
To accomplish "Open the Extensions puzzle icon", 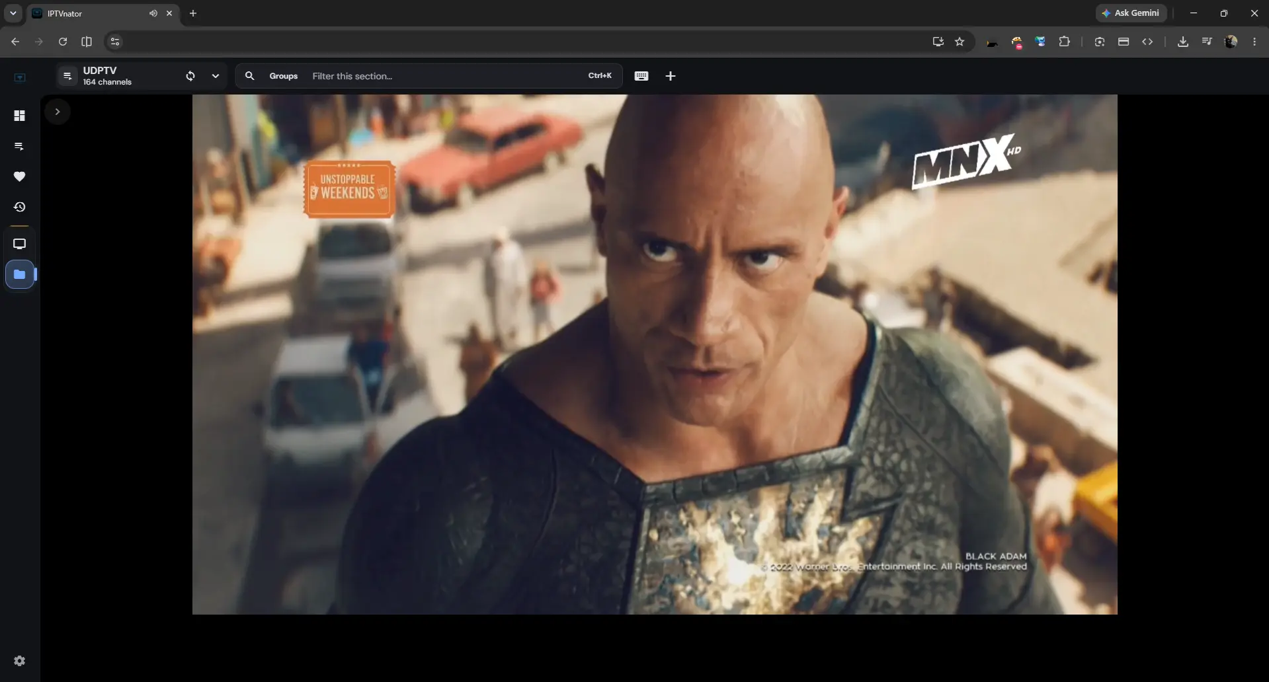I will pos(1064,42).
